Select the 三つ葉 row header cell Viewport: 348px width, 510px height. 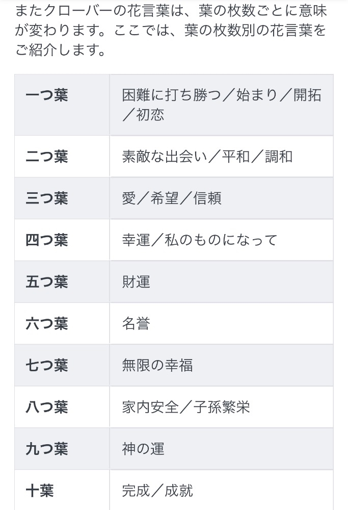point(62,198)
